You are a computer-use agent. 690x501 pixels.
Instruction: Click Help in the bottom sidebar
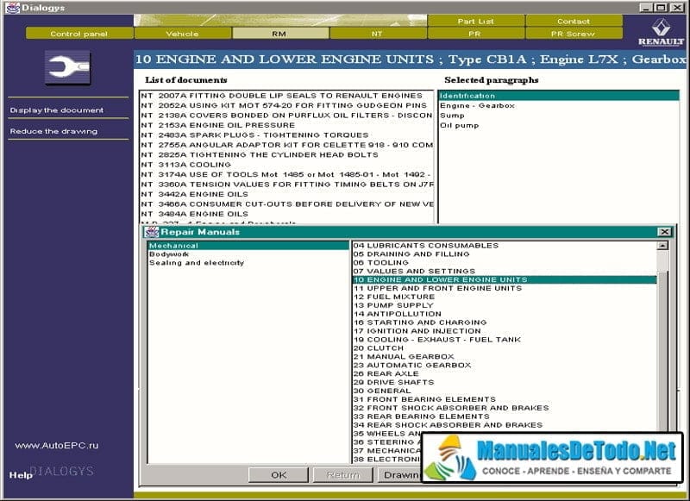pyautogui.click(x=20, y=475)
